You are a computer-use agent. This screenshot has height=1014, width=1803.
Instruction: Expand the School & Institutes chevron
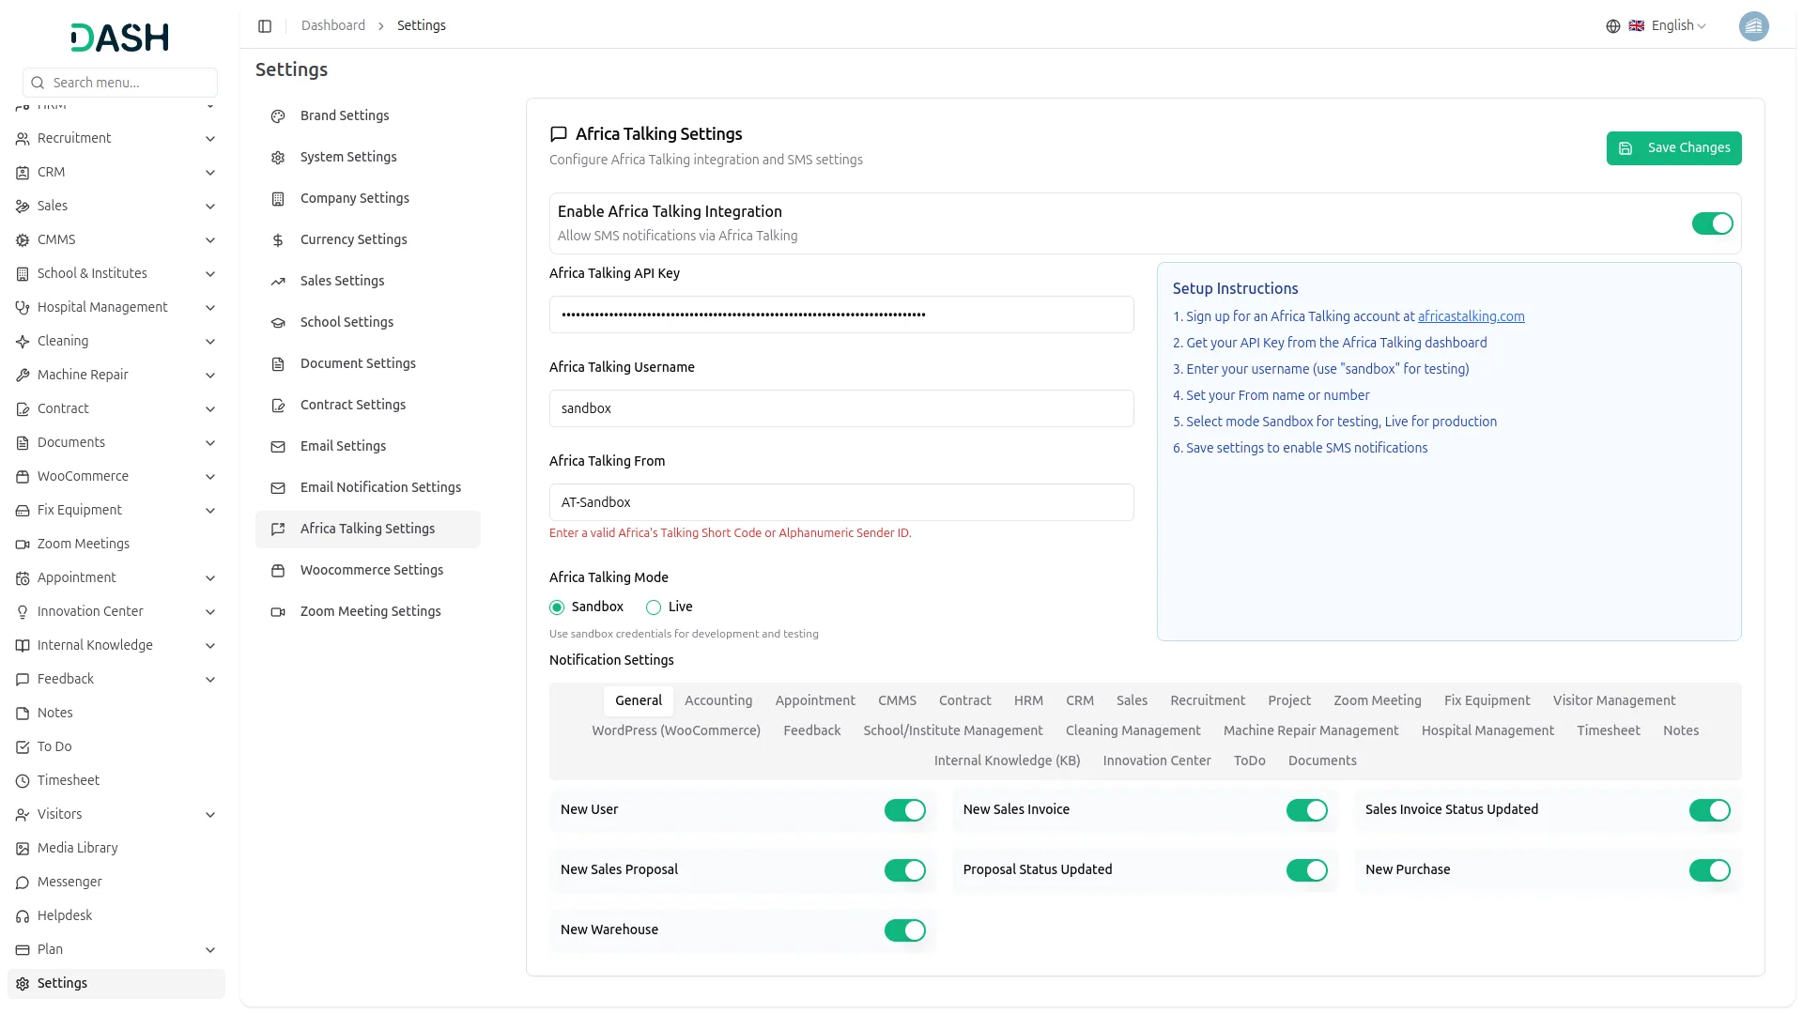[210, 274]
